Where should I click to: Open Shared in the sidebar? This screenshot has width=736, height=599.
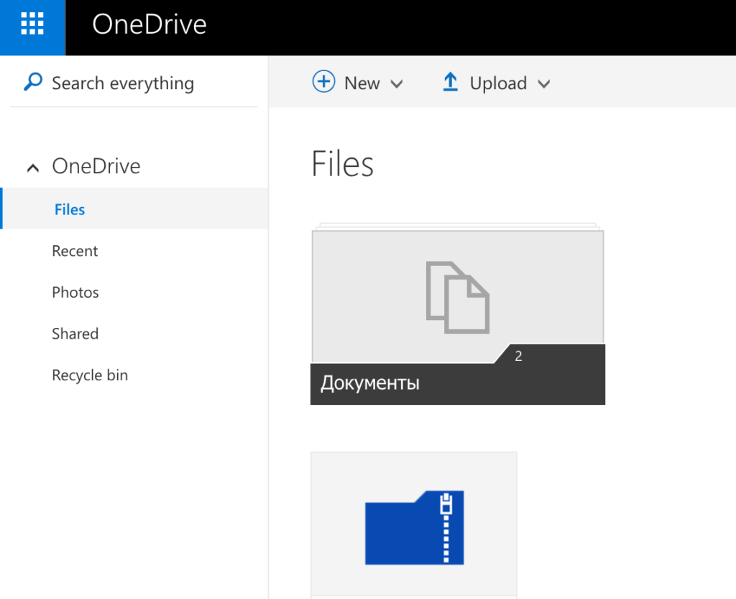[x=75, y=334]
